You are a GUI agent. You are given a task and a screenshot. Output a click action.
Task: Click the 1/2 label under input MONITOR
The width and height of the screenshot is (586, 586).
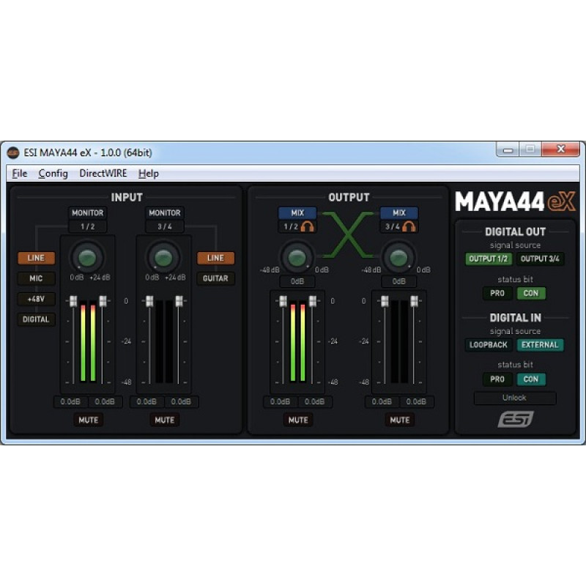click(87, 226)
